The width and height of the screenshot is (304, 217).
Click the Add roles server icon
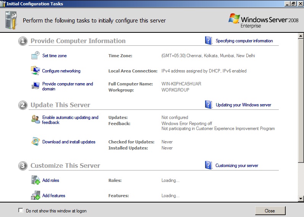click(x=35, y=180)
